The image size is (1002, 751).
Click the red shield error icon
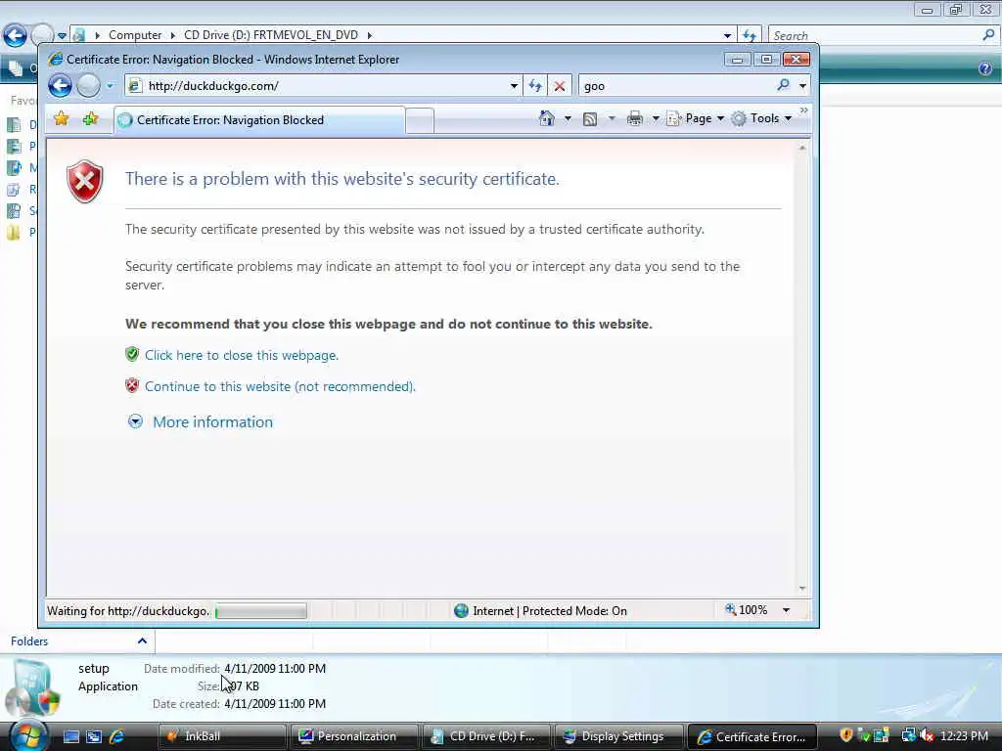pyautogui.click(x=85, y=181)
